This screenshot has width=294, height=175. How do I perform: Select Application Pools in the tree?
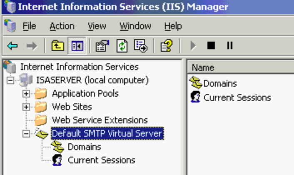85,94
